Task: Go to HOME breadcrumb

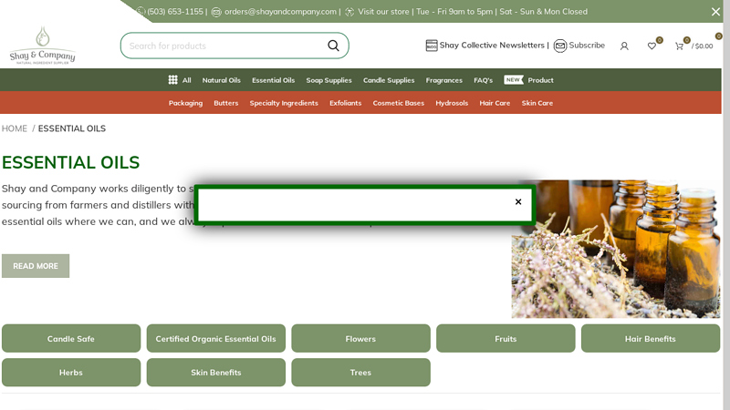Action: click(x=15, y=128)
